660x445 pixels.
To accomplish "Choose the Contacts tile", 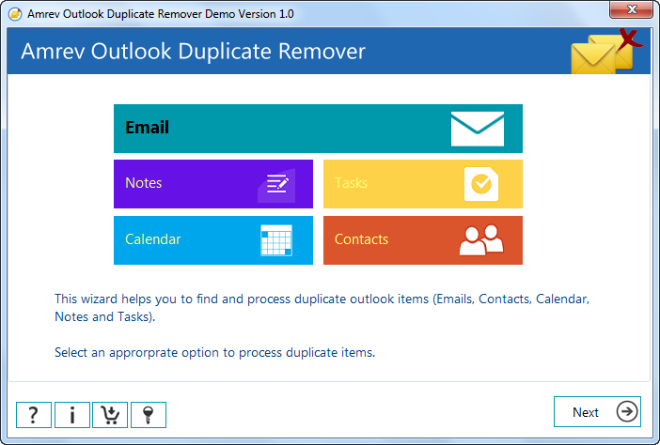I will (422, 240).
